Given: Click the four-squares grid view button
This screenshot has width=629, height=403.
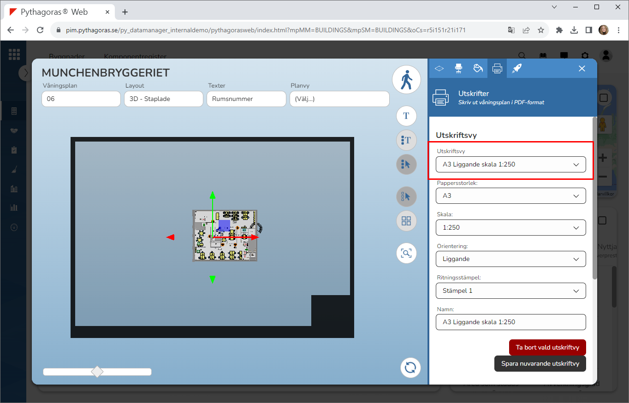Looking at the screenshot, I should coord(406,221).
